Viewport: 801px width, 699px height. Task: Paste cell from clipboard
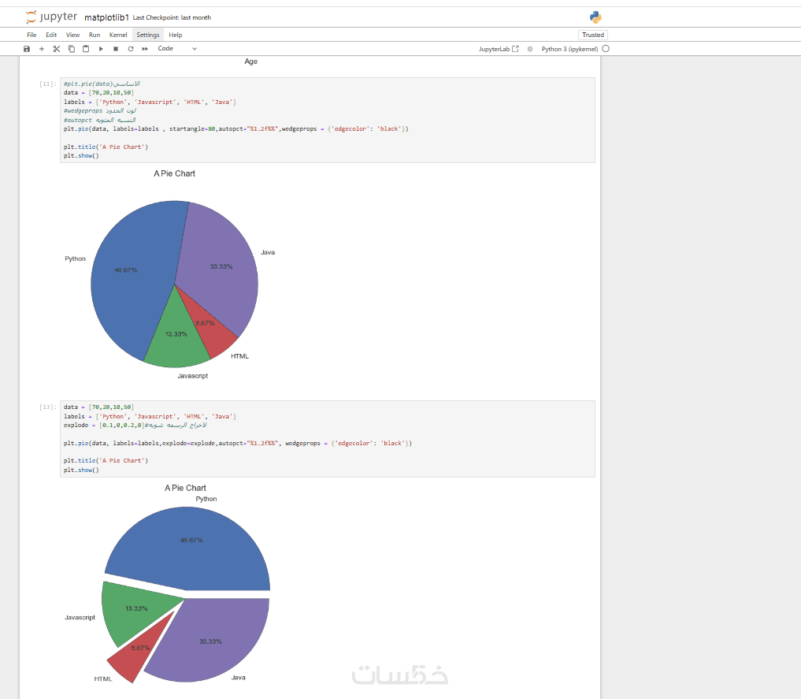(x=86, y=49)
